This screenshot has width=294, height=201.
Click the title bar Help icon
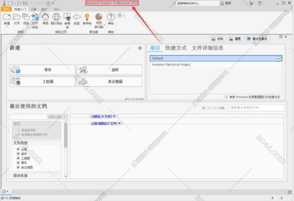[x=260, y=3]
